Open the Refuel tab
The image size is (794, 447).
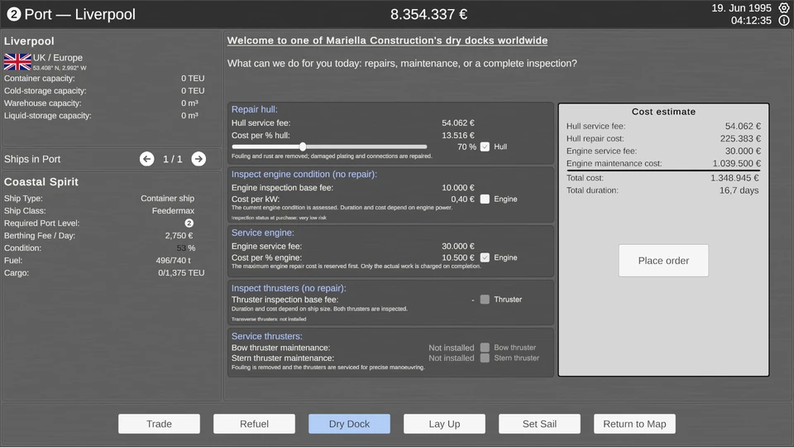(254, 424)
